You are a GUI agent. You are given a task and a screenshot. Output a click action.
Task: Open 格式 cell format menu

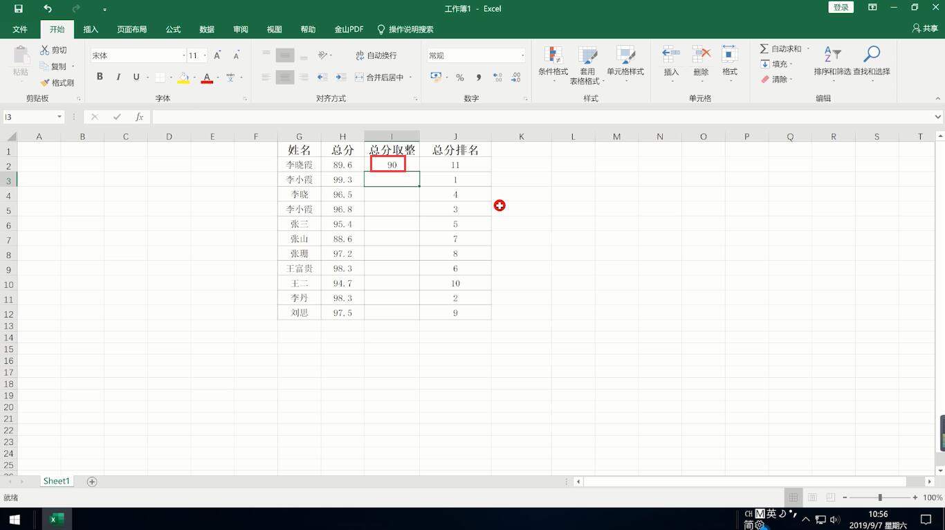(x=730, y=65)
